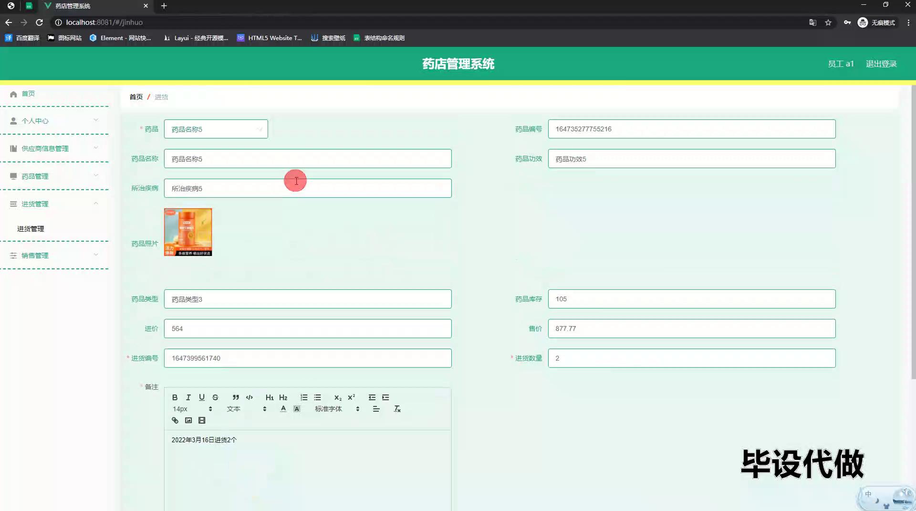The width and height of the screenshot is (916, 511).
Task: Open the browser translate icon
Action: 812,22
